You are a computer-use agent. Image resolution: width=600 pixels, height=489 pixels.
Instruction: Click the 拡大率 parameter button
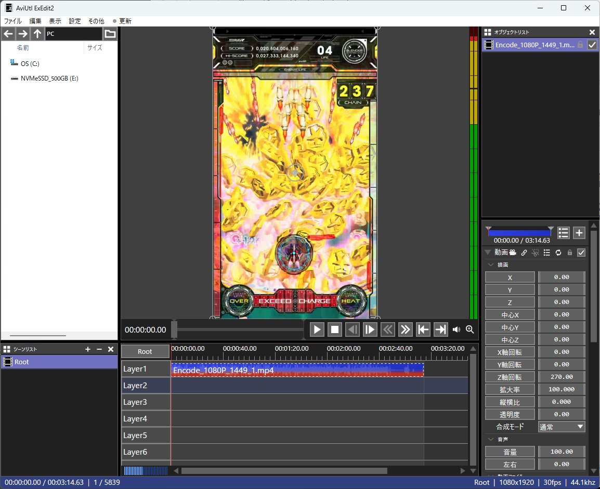[510, 390]
